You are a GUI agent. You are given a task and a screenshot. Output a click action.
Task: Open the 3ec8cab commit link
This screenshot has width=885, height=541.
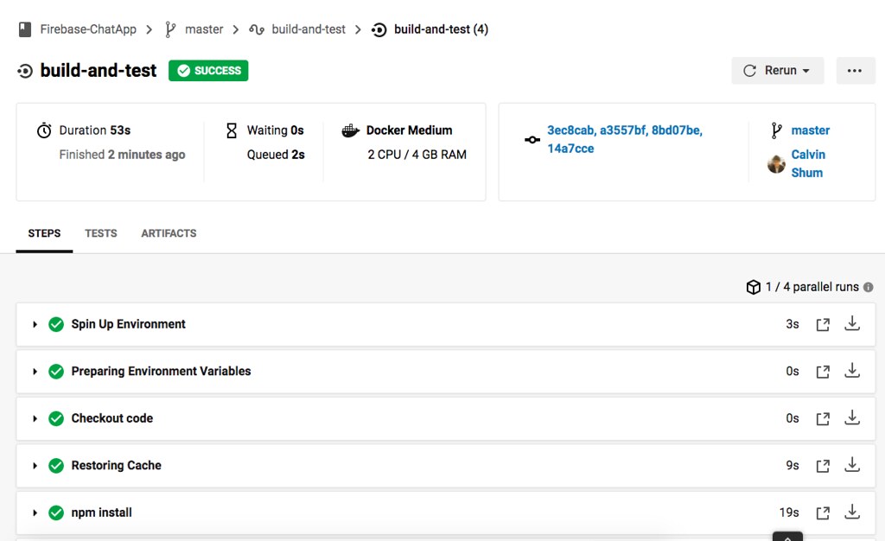tap(570, 130)
